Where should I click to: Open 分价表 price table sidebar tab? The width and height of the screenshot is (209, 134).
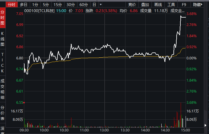(3, 112)
